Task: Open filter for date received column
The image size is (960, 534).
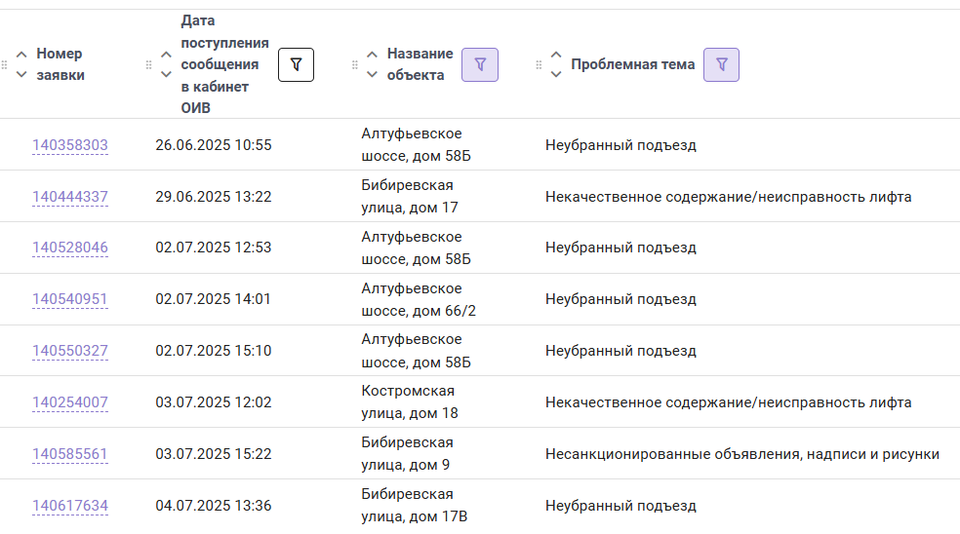Action: [296, 65]
